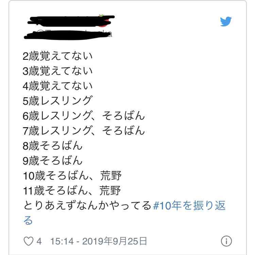Open the 15:14 - 2019年9月25日 timestamp
Screen dimensions: 255x255
coord(99,241)
